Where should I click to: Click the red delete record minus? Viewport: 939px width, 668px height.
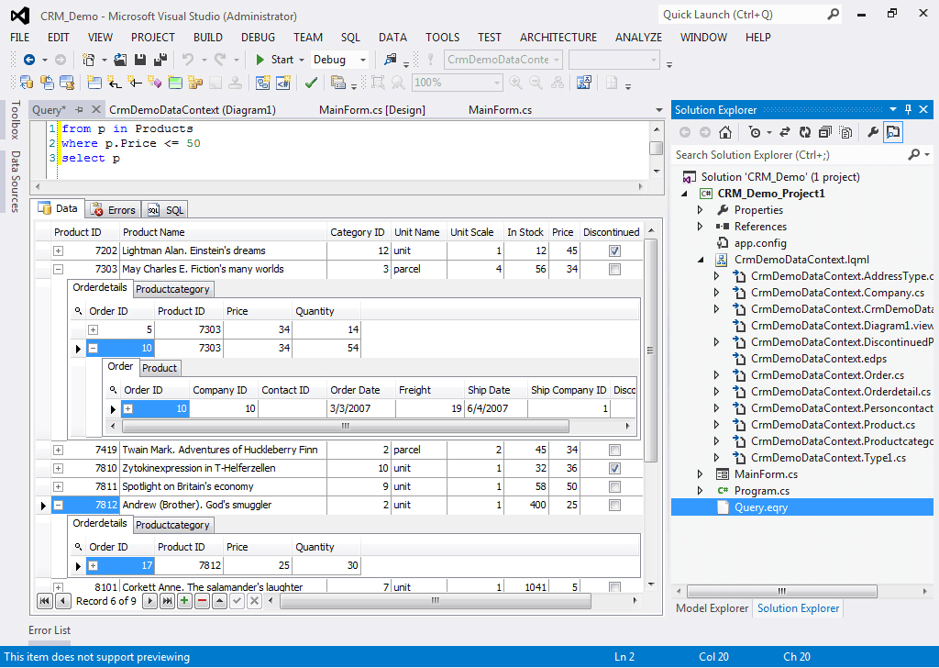tap(203, 601)
